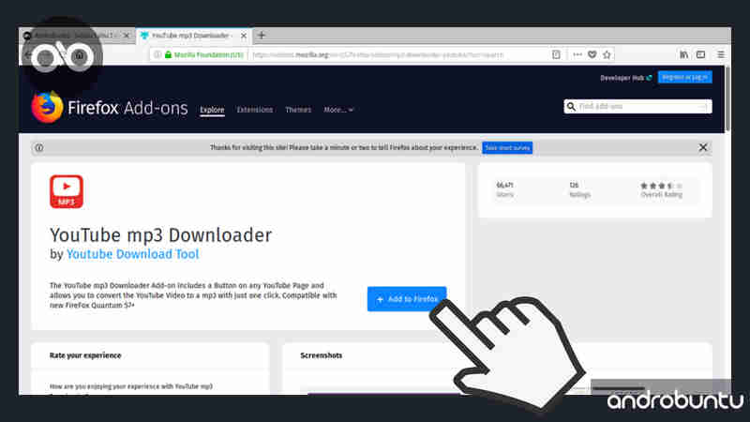Click the Users count statistic
750x422 pixels.
tap(504, 189)
